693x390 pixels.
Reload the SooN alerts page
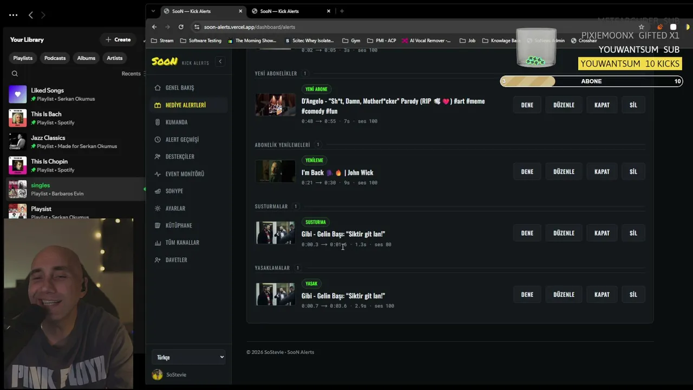click(x=181, y=27)
